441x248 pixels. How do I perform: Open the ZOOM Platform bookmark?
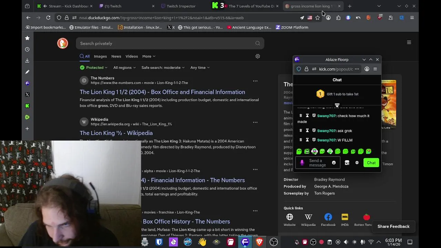[x=292, y=27]
